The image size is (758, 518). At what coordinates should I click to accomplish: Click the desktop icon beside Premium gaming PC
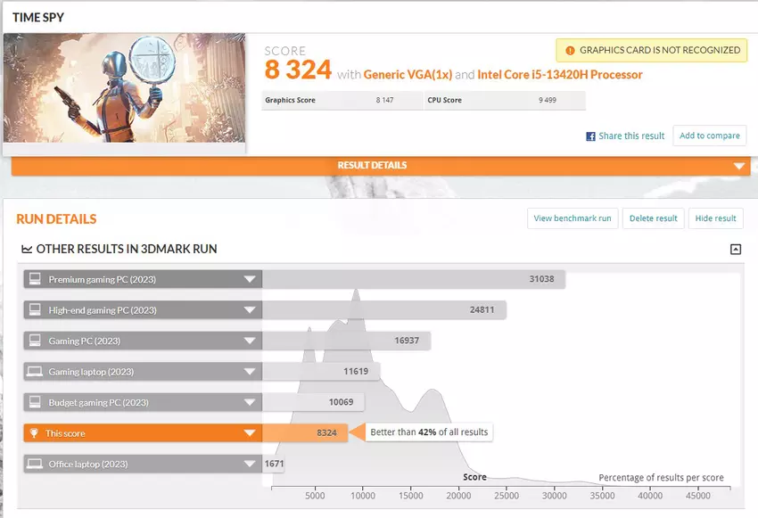pyautogui.click(x=35, y=279)
